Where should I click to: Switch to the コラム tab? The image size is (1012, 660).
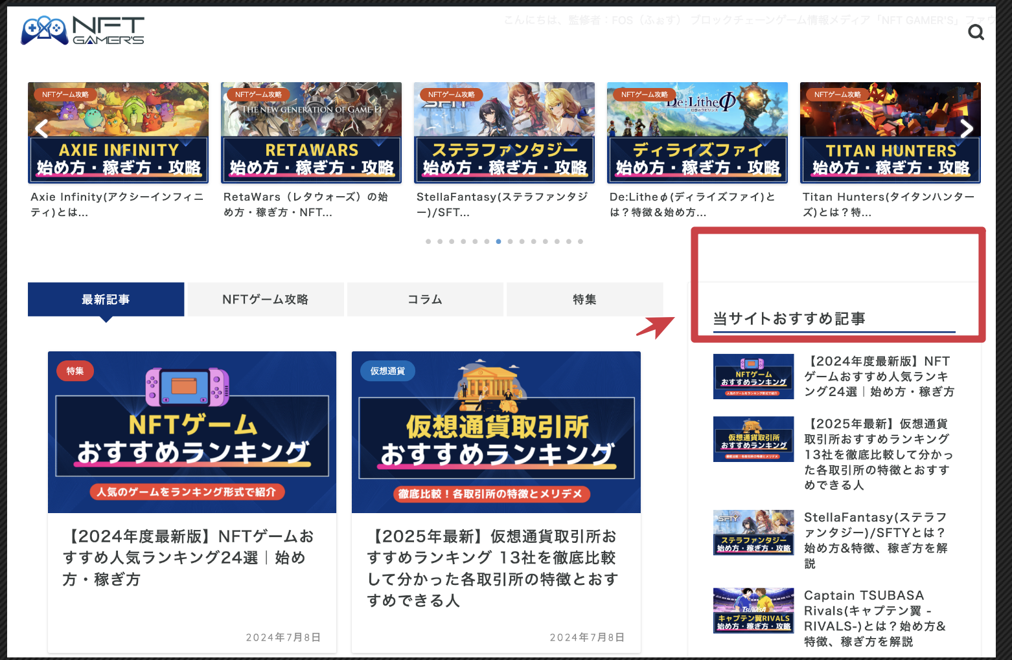[425, 300]
